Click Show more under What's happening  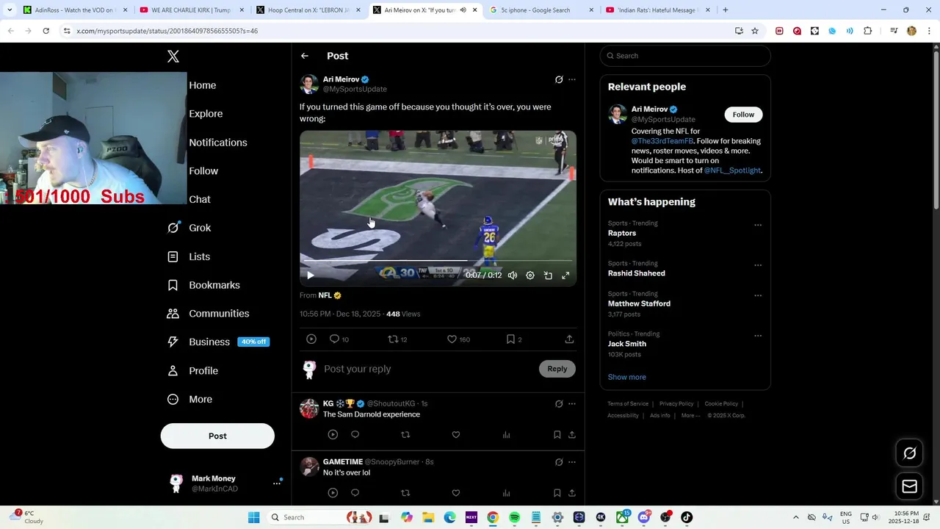(x=626, y=377)
